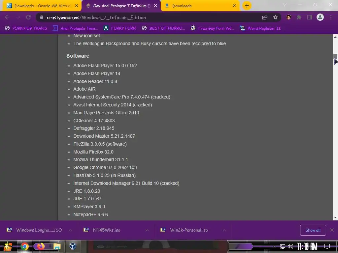Share this page via share icon

point(265,17)
